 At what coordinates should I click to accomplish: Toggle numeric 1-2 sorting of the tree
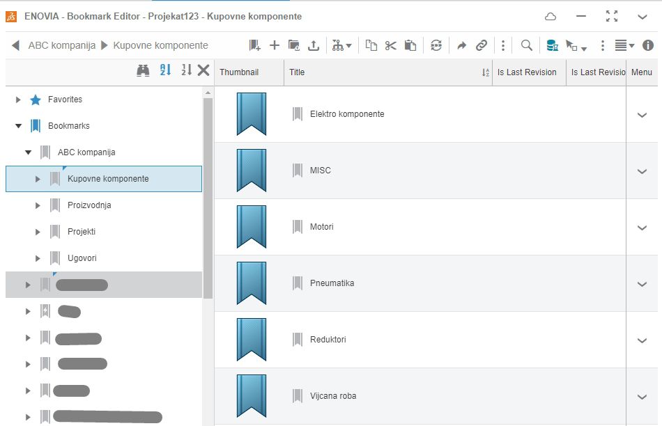(185, 70)
